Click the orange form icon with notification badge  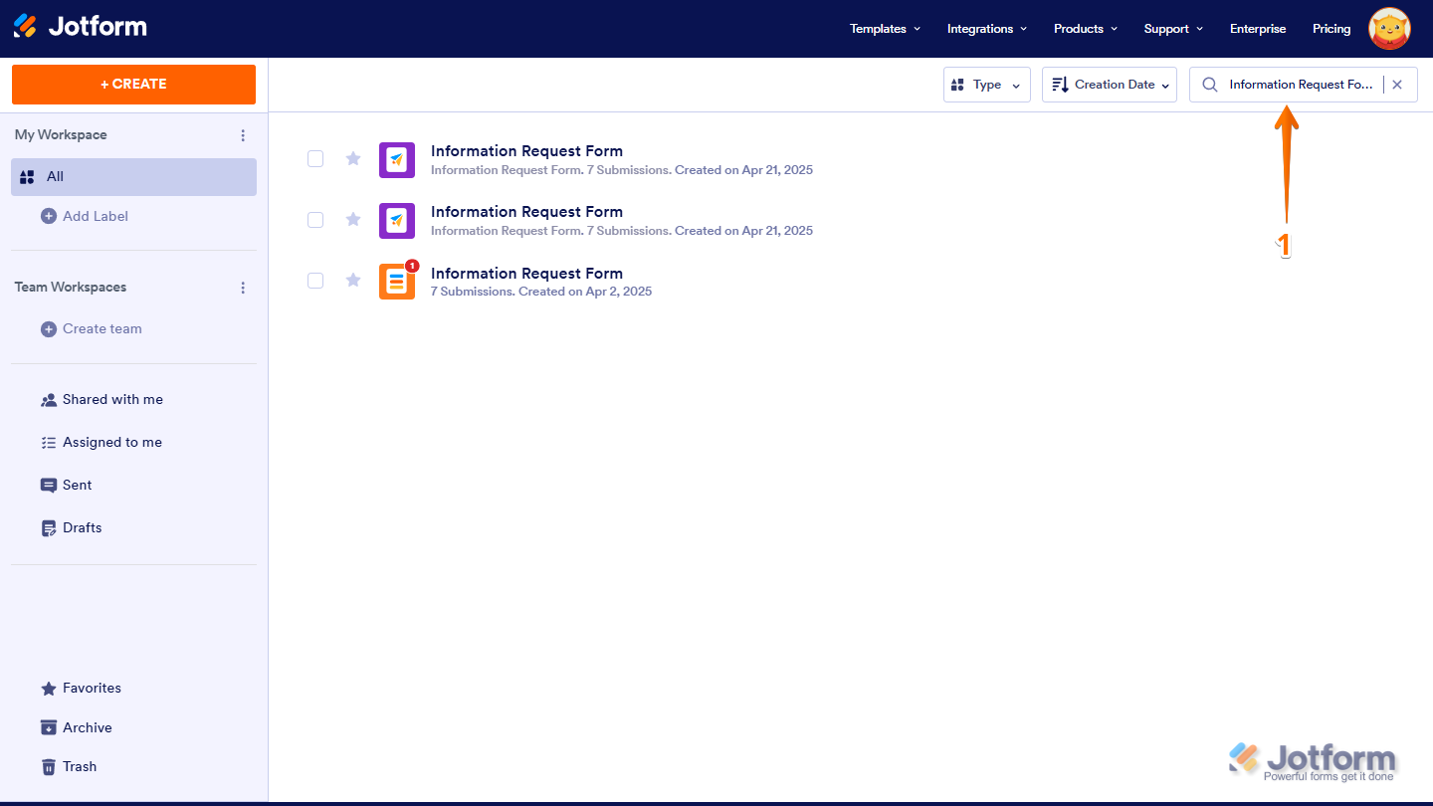[397, 281]
